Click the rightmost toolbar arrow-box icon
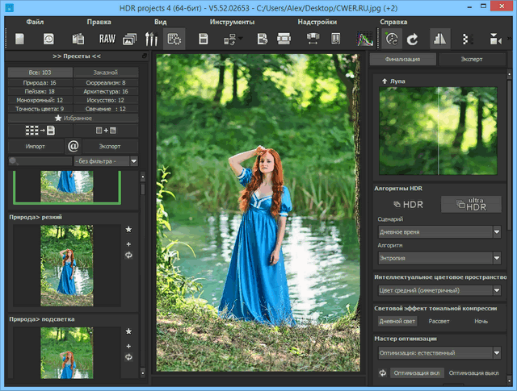Viewport: 517px width, 391px height. tap(495, 40)
